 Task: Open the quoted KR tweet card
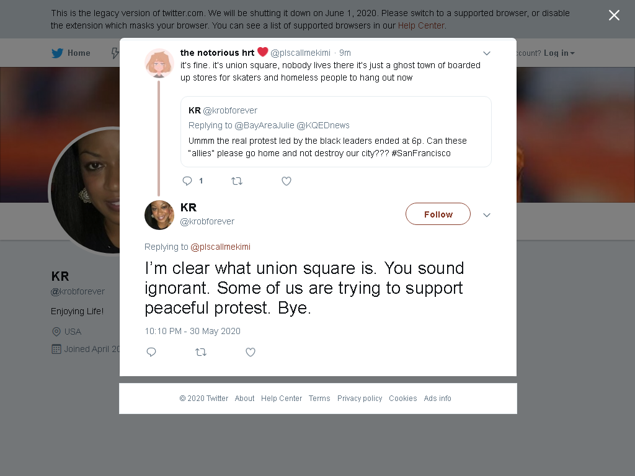[x=335, y=131]
